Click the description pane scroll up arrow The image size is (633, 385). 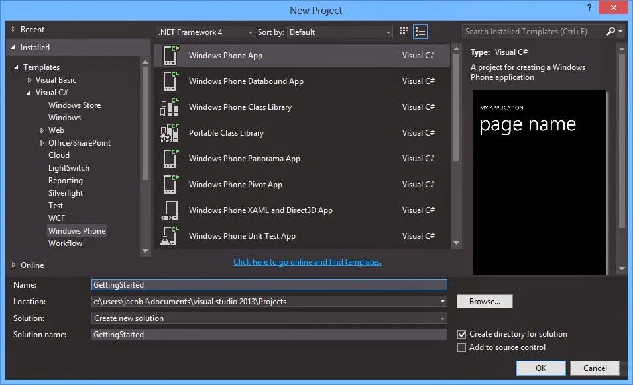pyautogui.click(x=622, y=49)
